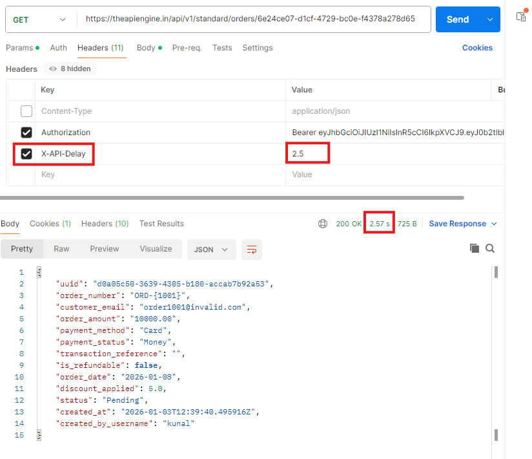
Task: Click the X-API-Delay value field 2.5
Action: [x=307, y=154]
